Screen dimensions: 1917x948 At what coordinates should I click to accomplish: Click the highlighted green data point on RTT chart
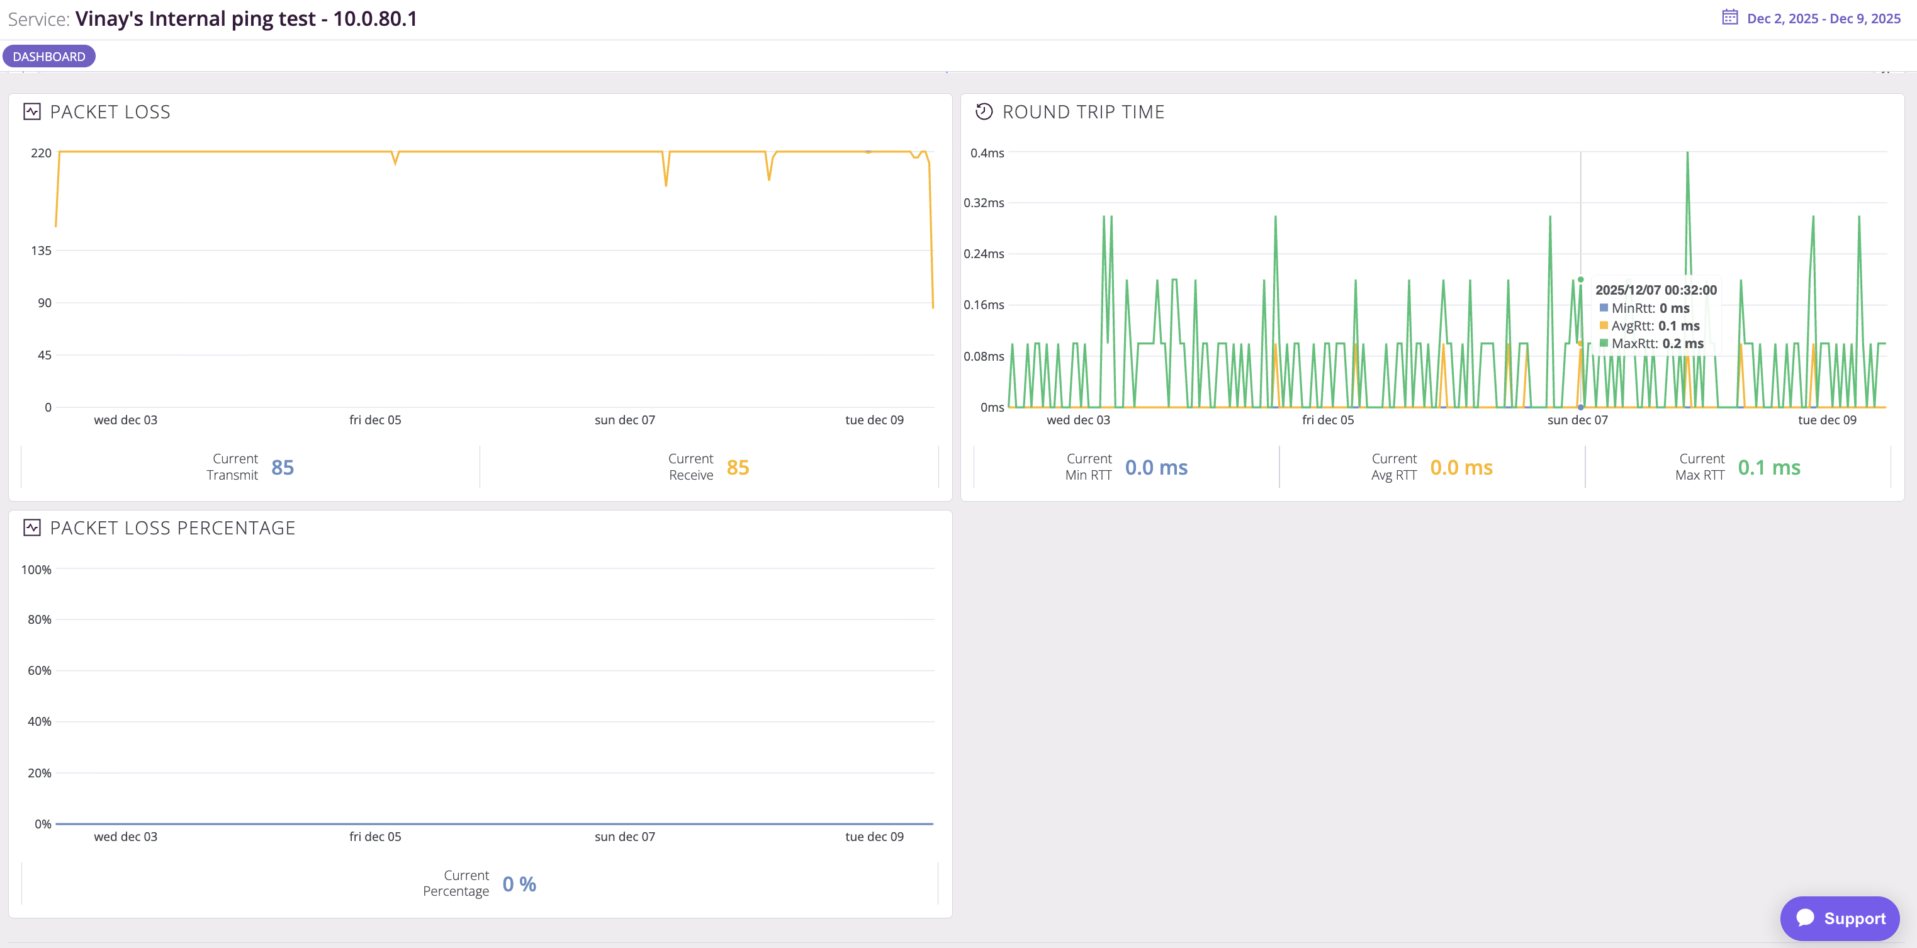(1581, 279)
